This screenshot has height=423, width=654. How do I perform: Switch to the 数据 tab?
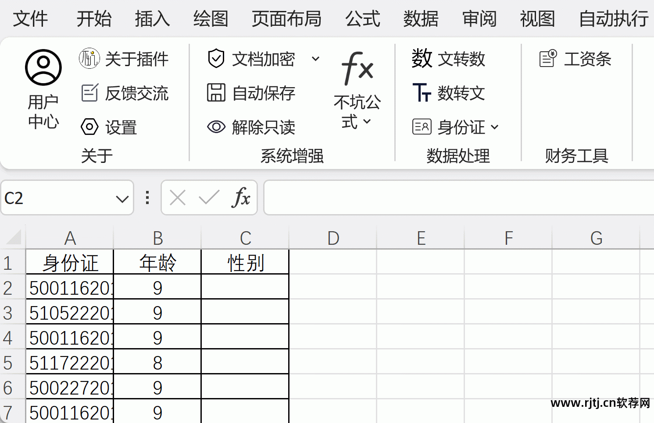tap(421, 18)
